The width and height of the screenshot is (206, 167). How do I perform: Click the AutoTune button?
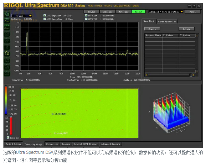124,12
